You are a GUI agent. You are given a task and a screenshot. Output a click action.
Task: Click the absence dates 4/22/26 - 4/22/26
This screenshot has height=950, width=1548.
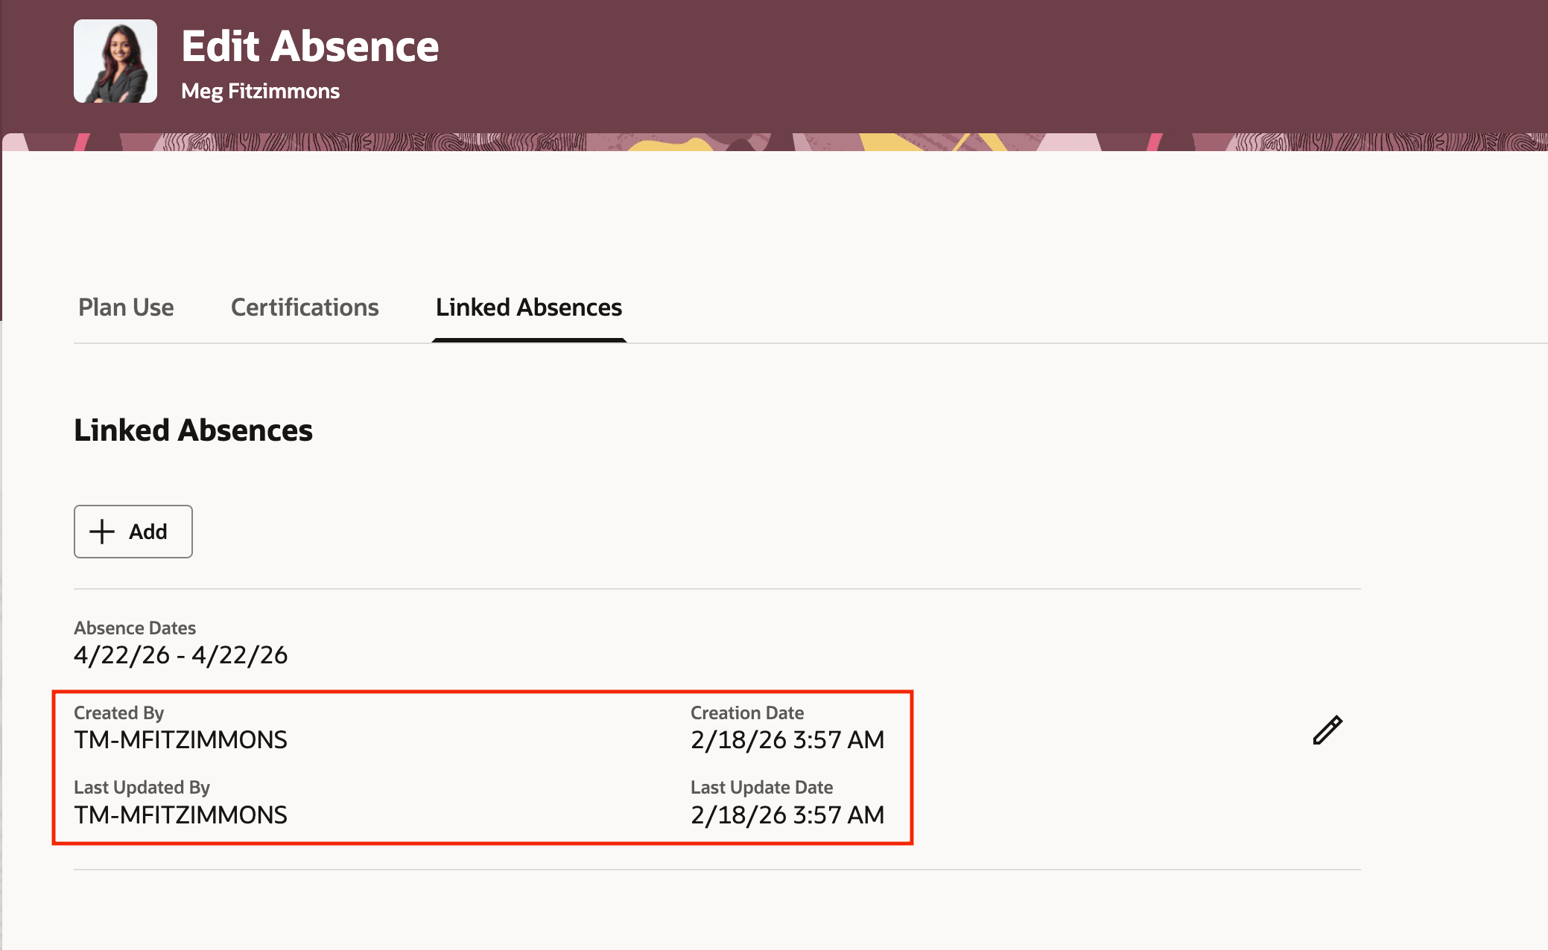[x=181, y=655]
